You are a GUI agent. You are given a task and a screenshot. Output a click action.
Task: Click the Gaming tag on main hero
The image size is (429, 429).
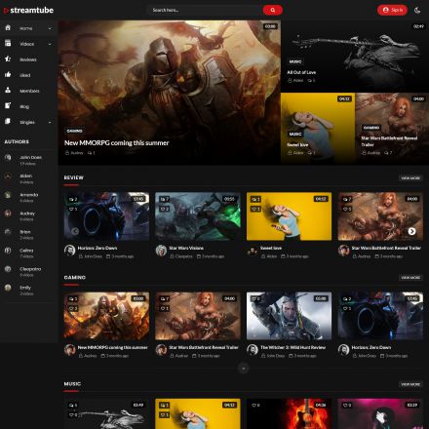(74, 131)
